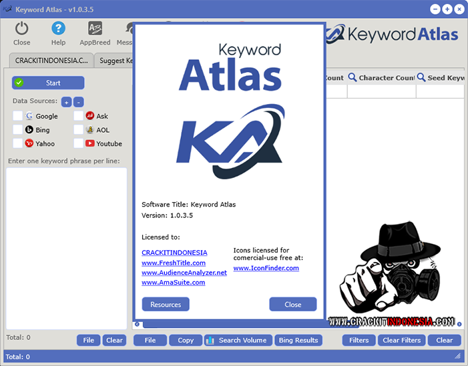Open the www.IconFinder.com link
The width and height of the screenshot is (468, 366).
(266, 268)
